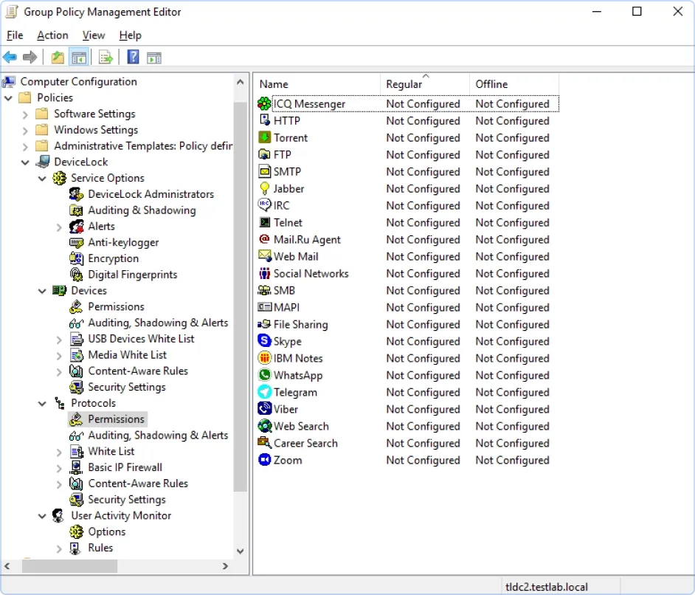Click the DeviceLock Administrators icon in tree
695x595 pixels.
tap(76, 194)
